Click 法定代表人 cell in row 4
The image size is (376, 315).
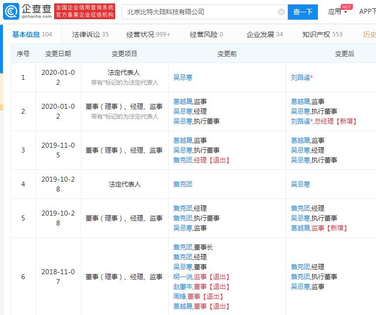[x=125, y=184]
